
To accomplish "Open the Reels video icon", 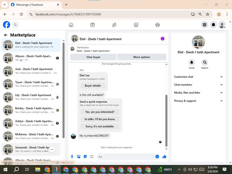I will [x=92, y=25].
